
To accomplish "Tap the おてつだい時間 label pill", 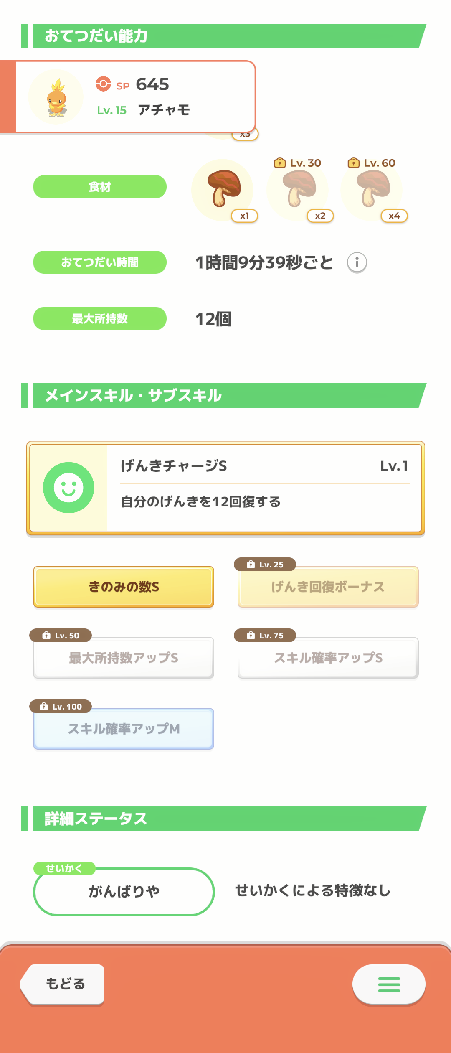I will point(100,262).
